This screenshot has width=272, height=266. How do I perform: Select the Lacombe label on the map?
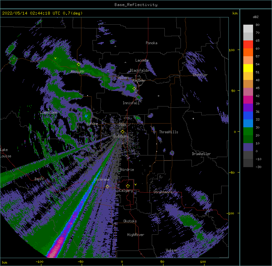[x=142, y=60]
